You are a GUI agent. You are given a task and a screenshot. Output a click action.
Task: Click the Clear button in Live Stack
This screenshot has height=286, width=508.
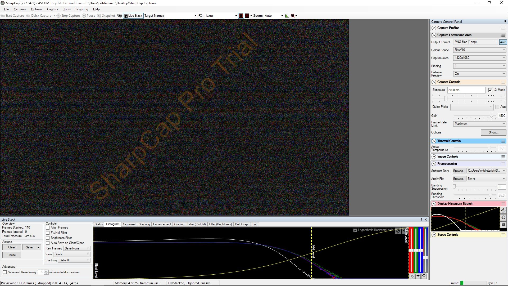[x=12, y=247]
